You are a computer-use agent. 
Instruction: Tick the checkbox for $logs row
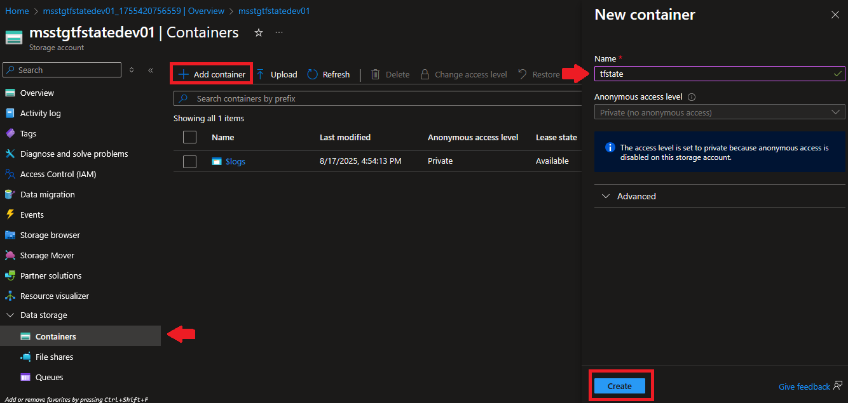[189, 161]
